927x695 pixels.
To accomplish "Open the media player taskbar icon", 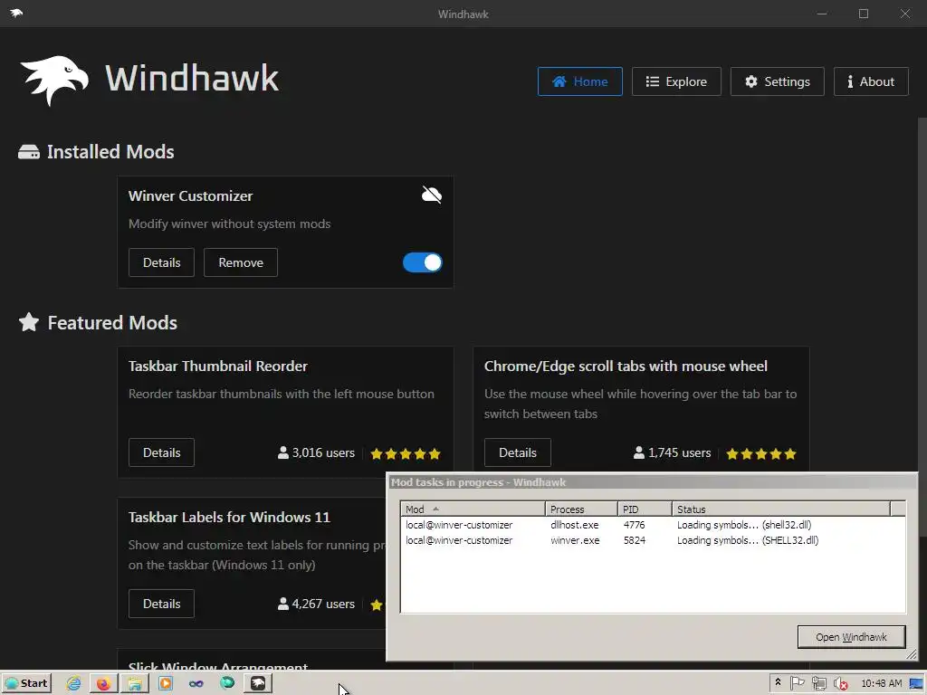I will 166,683.
